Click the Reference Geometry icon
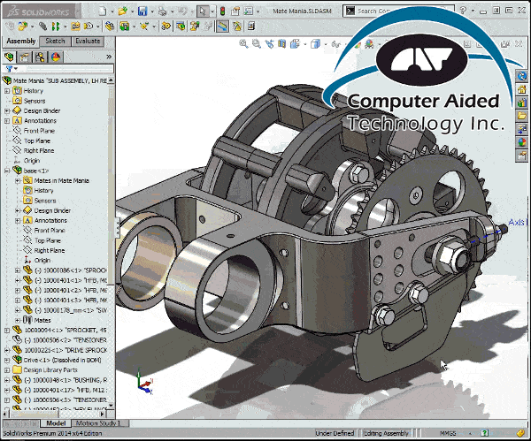This screenshot has width=531, height=441. [x=144, y=26]
